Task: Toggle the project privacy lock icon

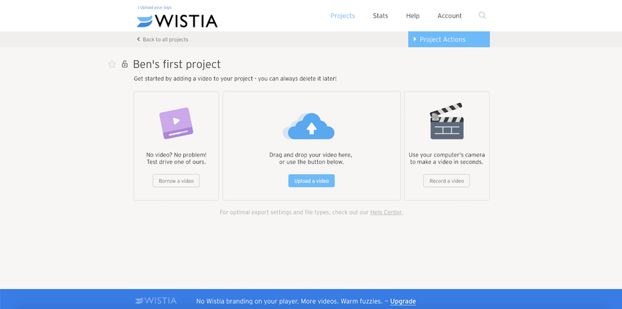Action: [x=124, y=63]
